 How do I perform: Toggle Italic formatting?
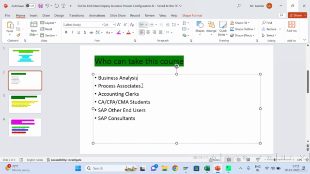click(72, 32)
